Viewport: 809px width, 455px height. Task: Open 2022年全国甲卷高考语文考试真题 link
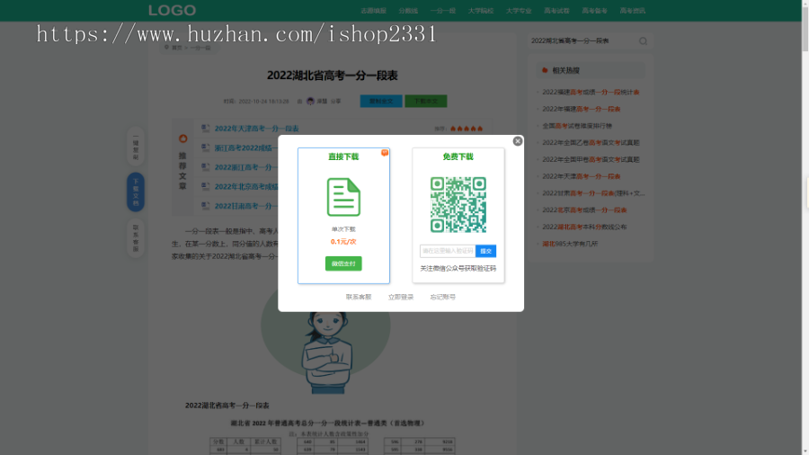click(591, 159)
